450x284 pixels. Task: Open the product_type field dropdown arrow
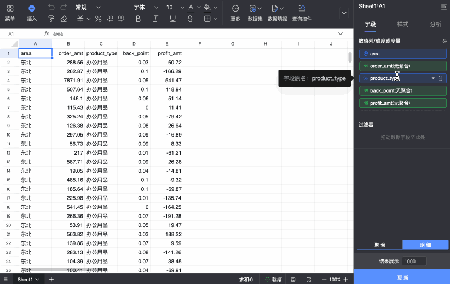pyautogui.click(x=433, y=78)
